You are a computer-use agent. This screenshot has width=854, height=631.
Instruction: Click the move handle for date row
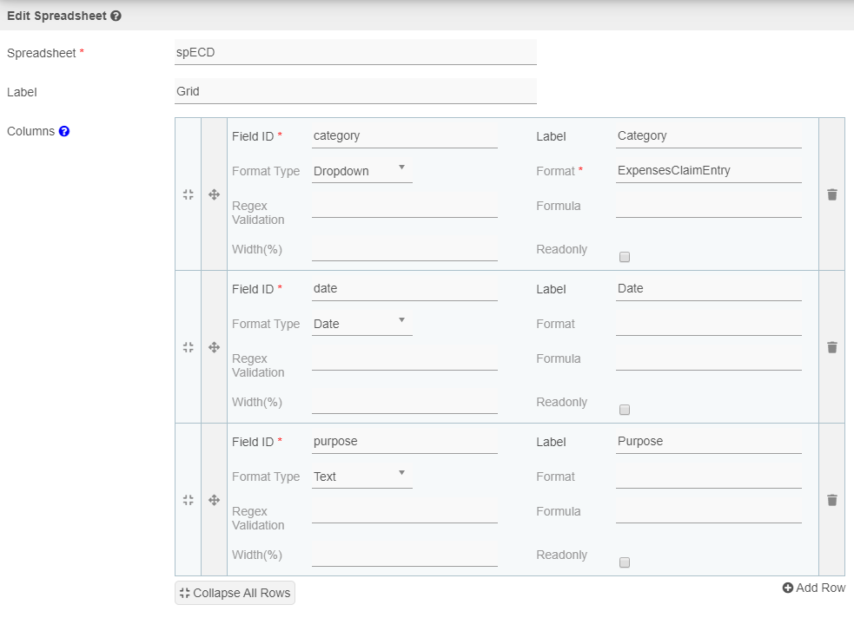[x=214, y=347]
